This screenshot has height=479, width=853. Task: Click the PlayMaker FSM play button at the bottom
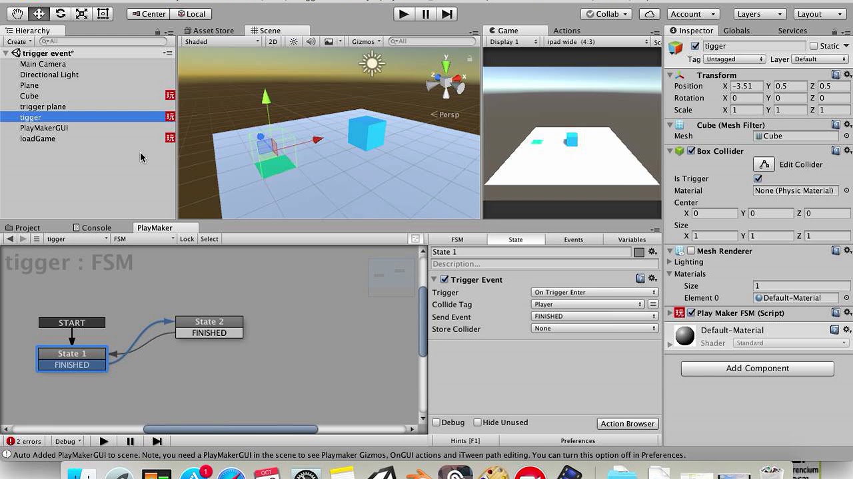[x=103, y=441]
